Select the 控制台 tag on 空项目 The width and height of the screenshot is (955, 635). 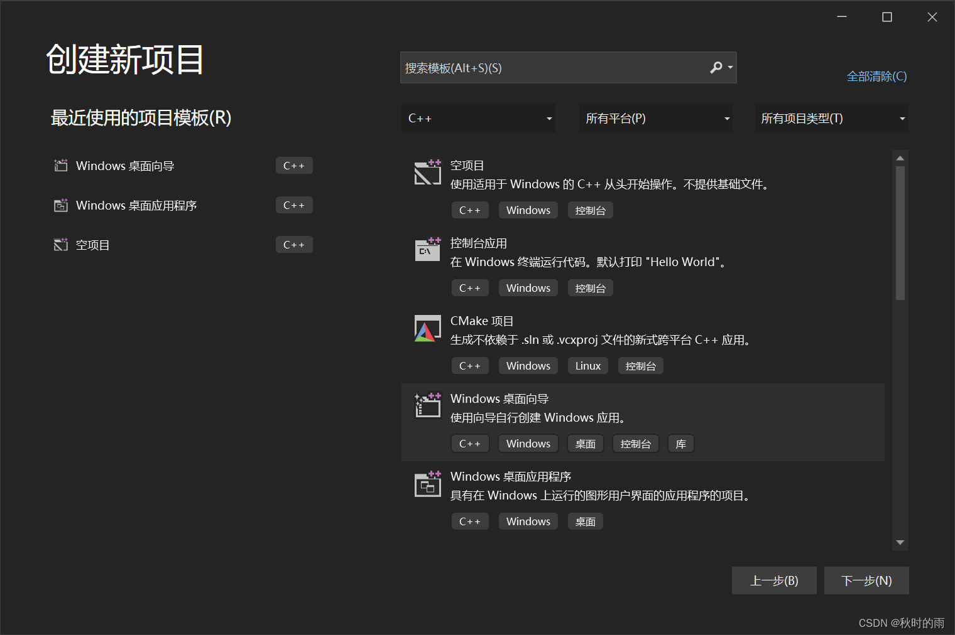(x=590, y=210)
